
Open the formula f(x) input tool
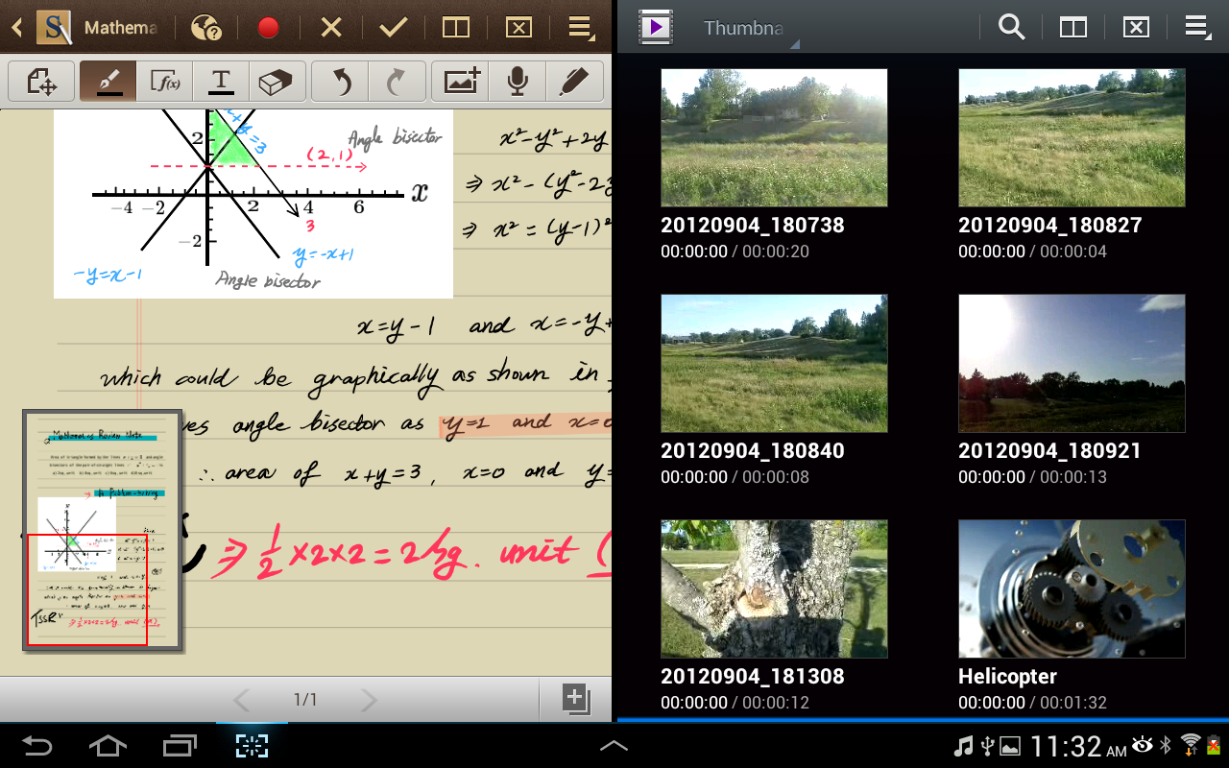[165, 82]
